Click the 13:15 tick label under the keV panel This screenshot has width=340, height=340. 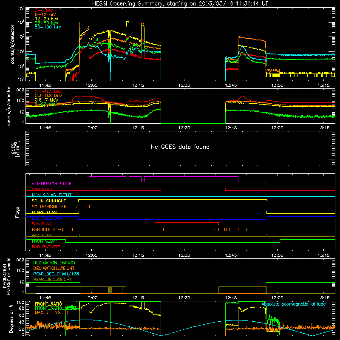(x=323, y=85)
